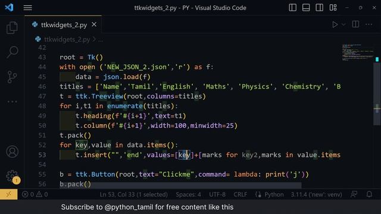Image resolution: width=381 pixels, height=214 pixels.
Task: Click the horizontal editor scrollbar
Action: point(180,185)
